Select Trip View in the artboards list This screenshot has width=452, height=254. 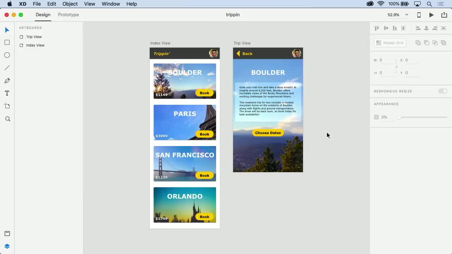(x=34, y=37)
